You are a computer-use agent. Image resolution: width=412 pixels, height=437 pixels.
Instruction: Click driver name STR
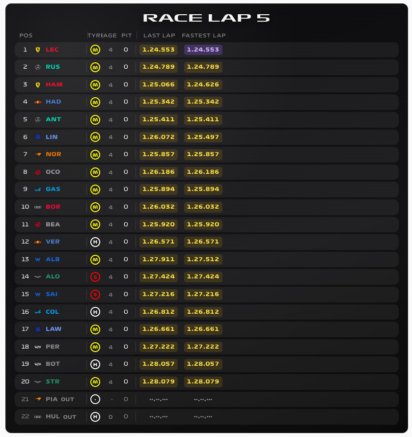coord(53,382)
